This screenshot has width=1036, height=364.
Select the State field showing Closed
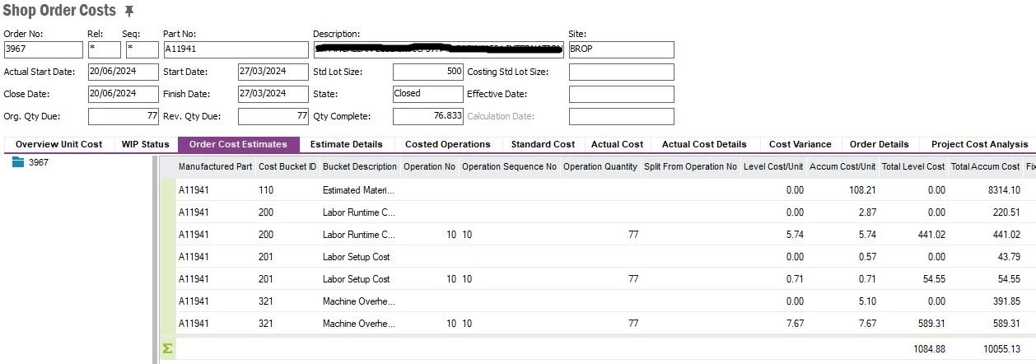pyautogui.click(x=427, y=94)
